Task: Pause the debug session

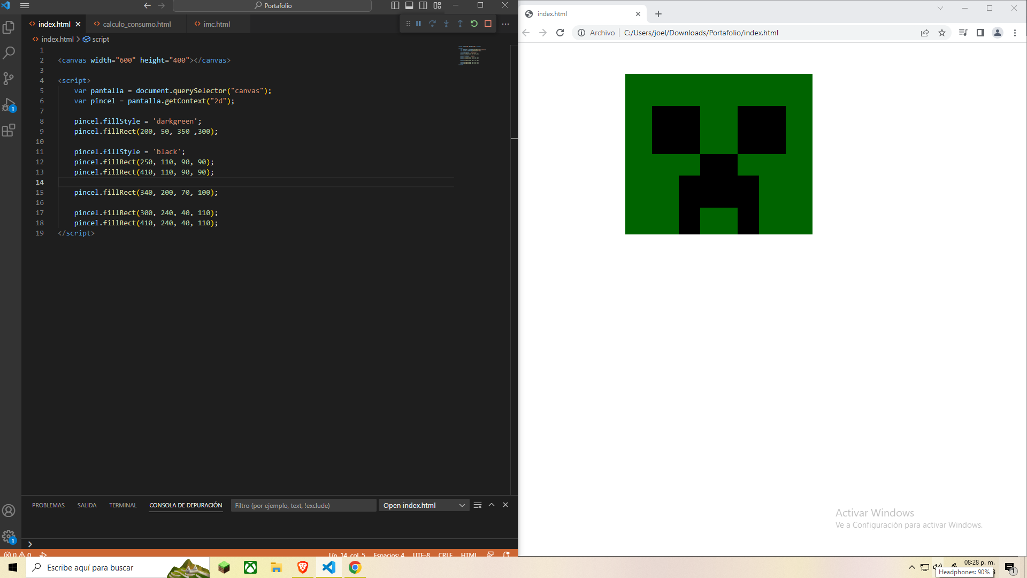Action: [x=419, y=24]
